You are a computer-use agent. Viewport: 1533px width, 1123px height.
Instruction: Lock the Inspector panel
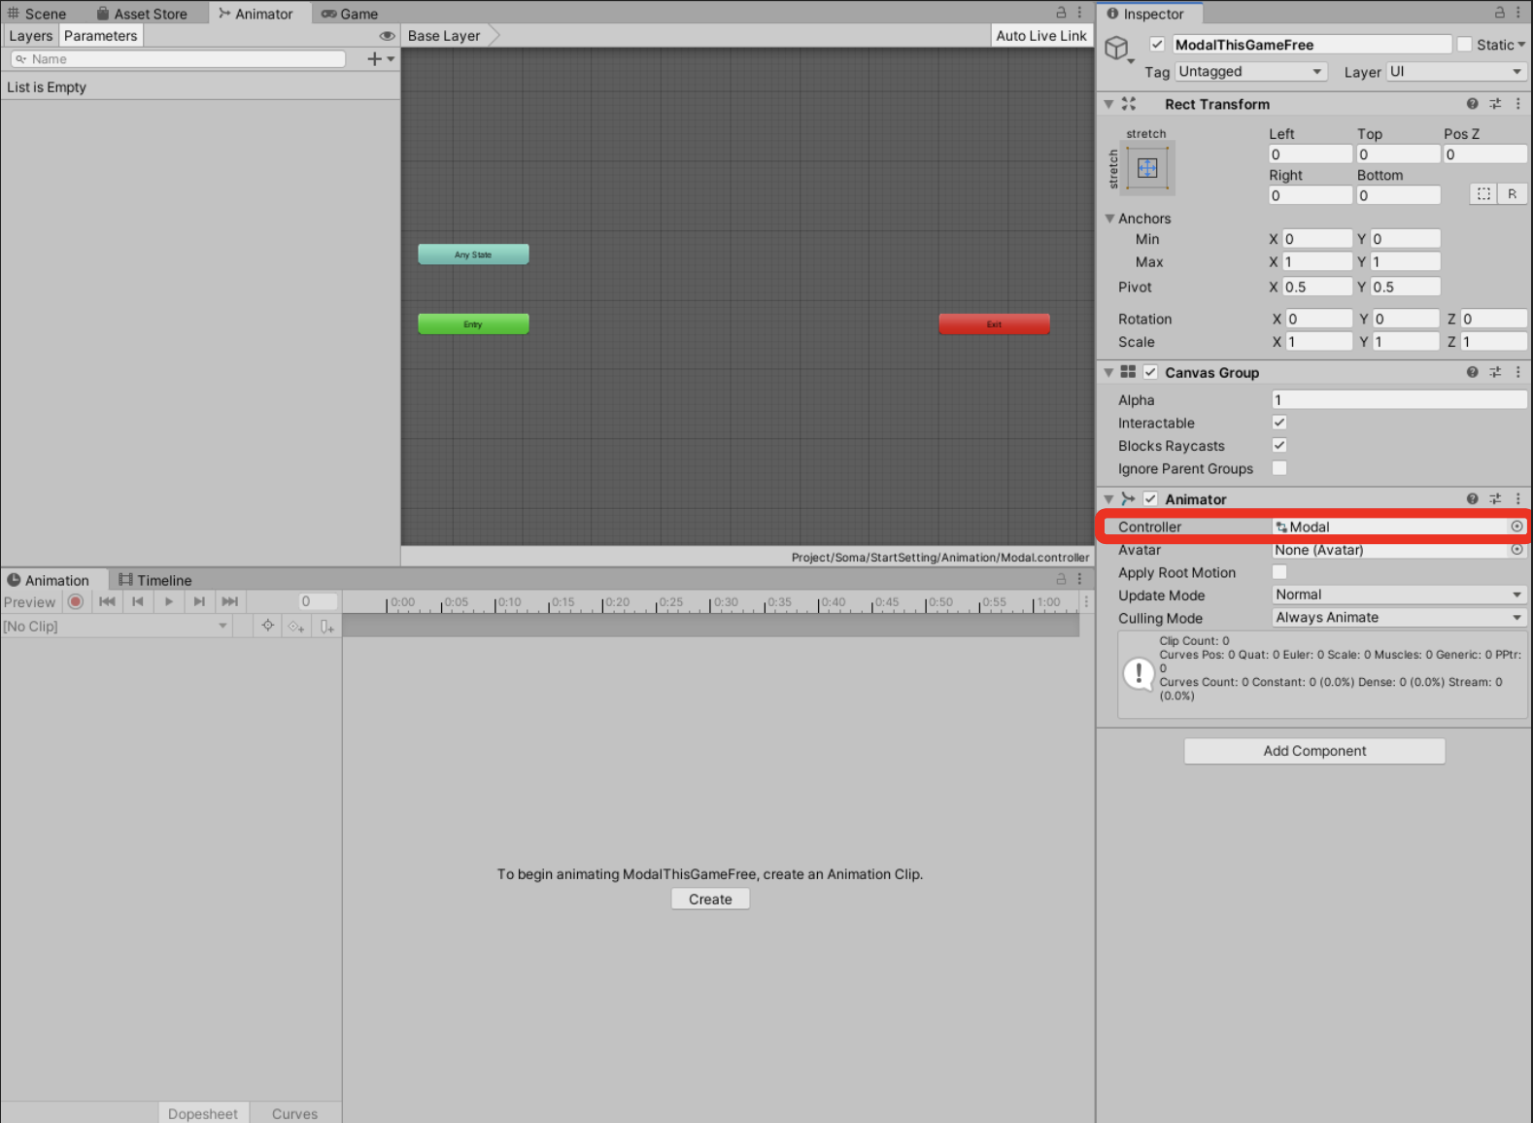coord(1499,13)
